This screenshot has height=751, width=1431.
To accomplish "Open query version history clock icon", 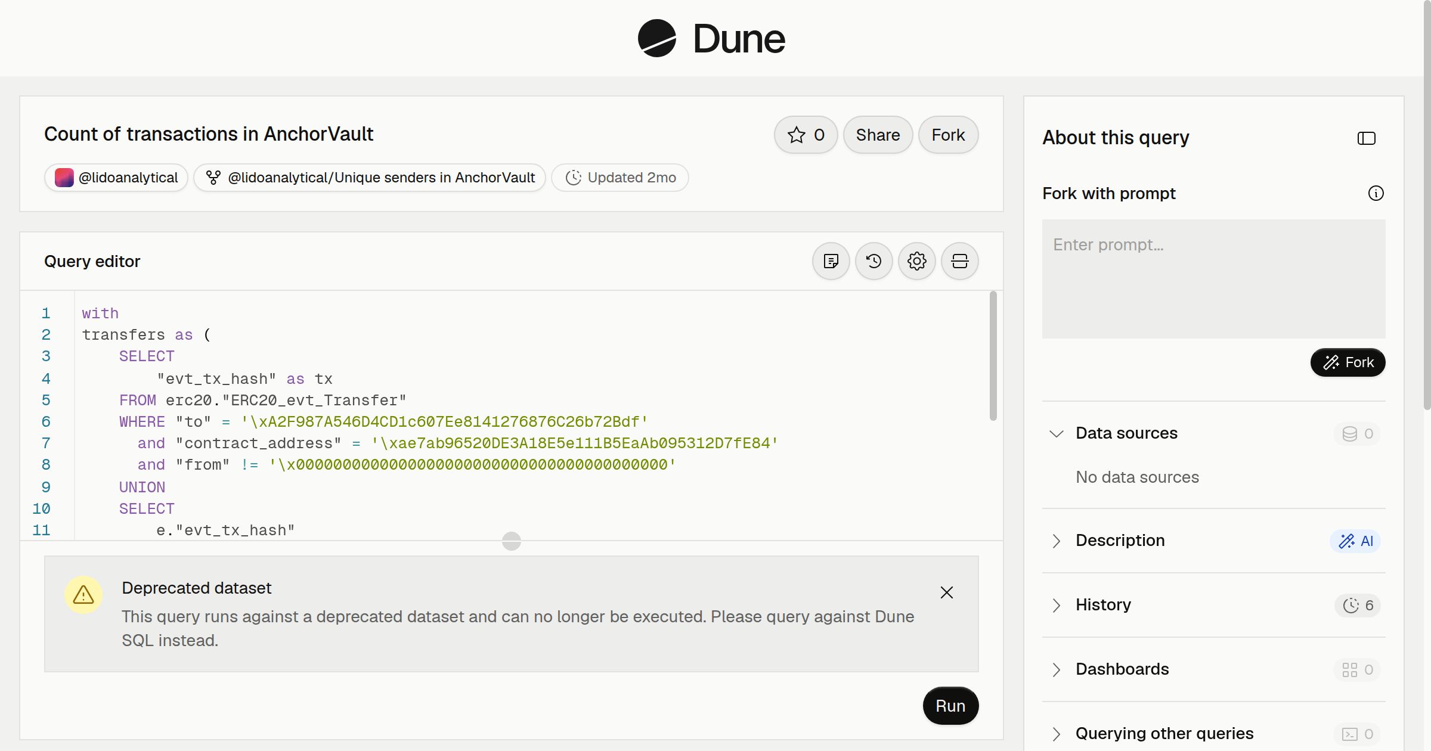I will (x=874, y=261).
